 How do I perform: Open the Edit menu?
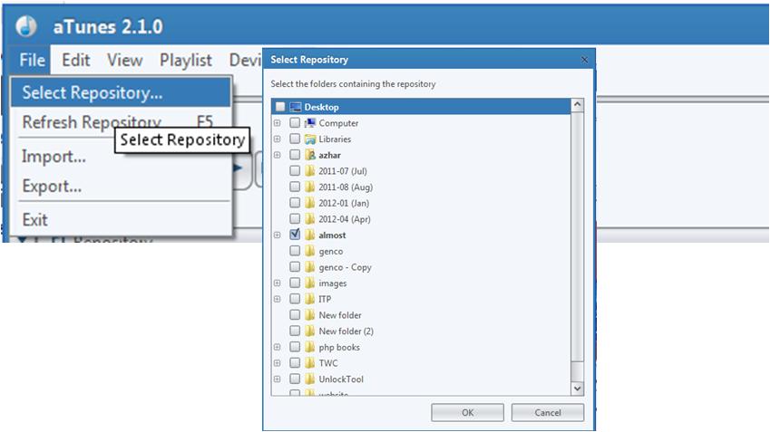coord(75,61)
